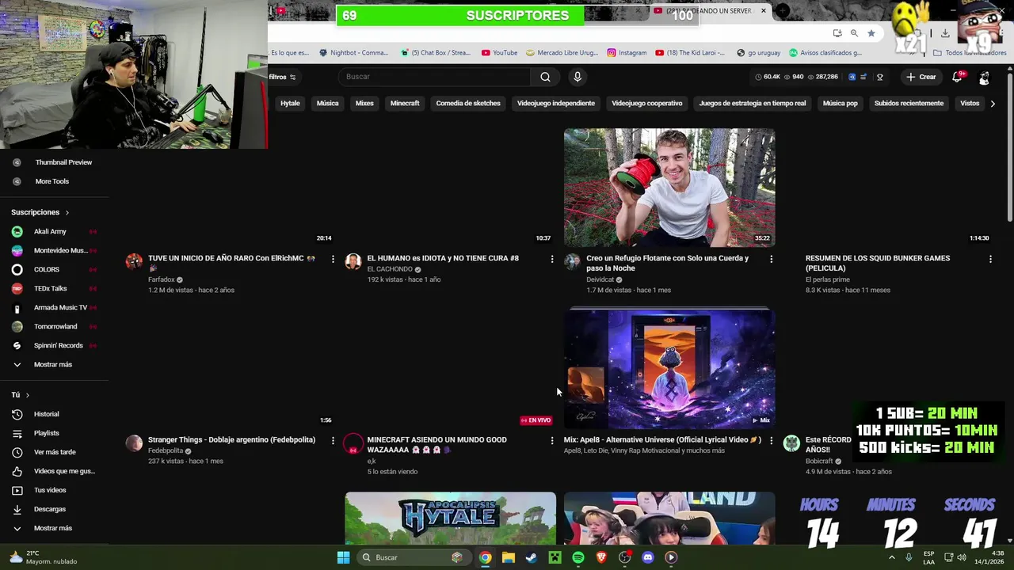Open Tomorrowland subscription channel
The image size is (1014, 570).
tap(55, 326)
